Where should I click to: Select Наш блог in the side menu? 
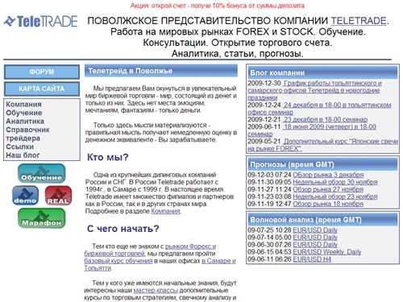point(23,155)
